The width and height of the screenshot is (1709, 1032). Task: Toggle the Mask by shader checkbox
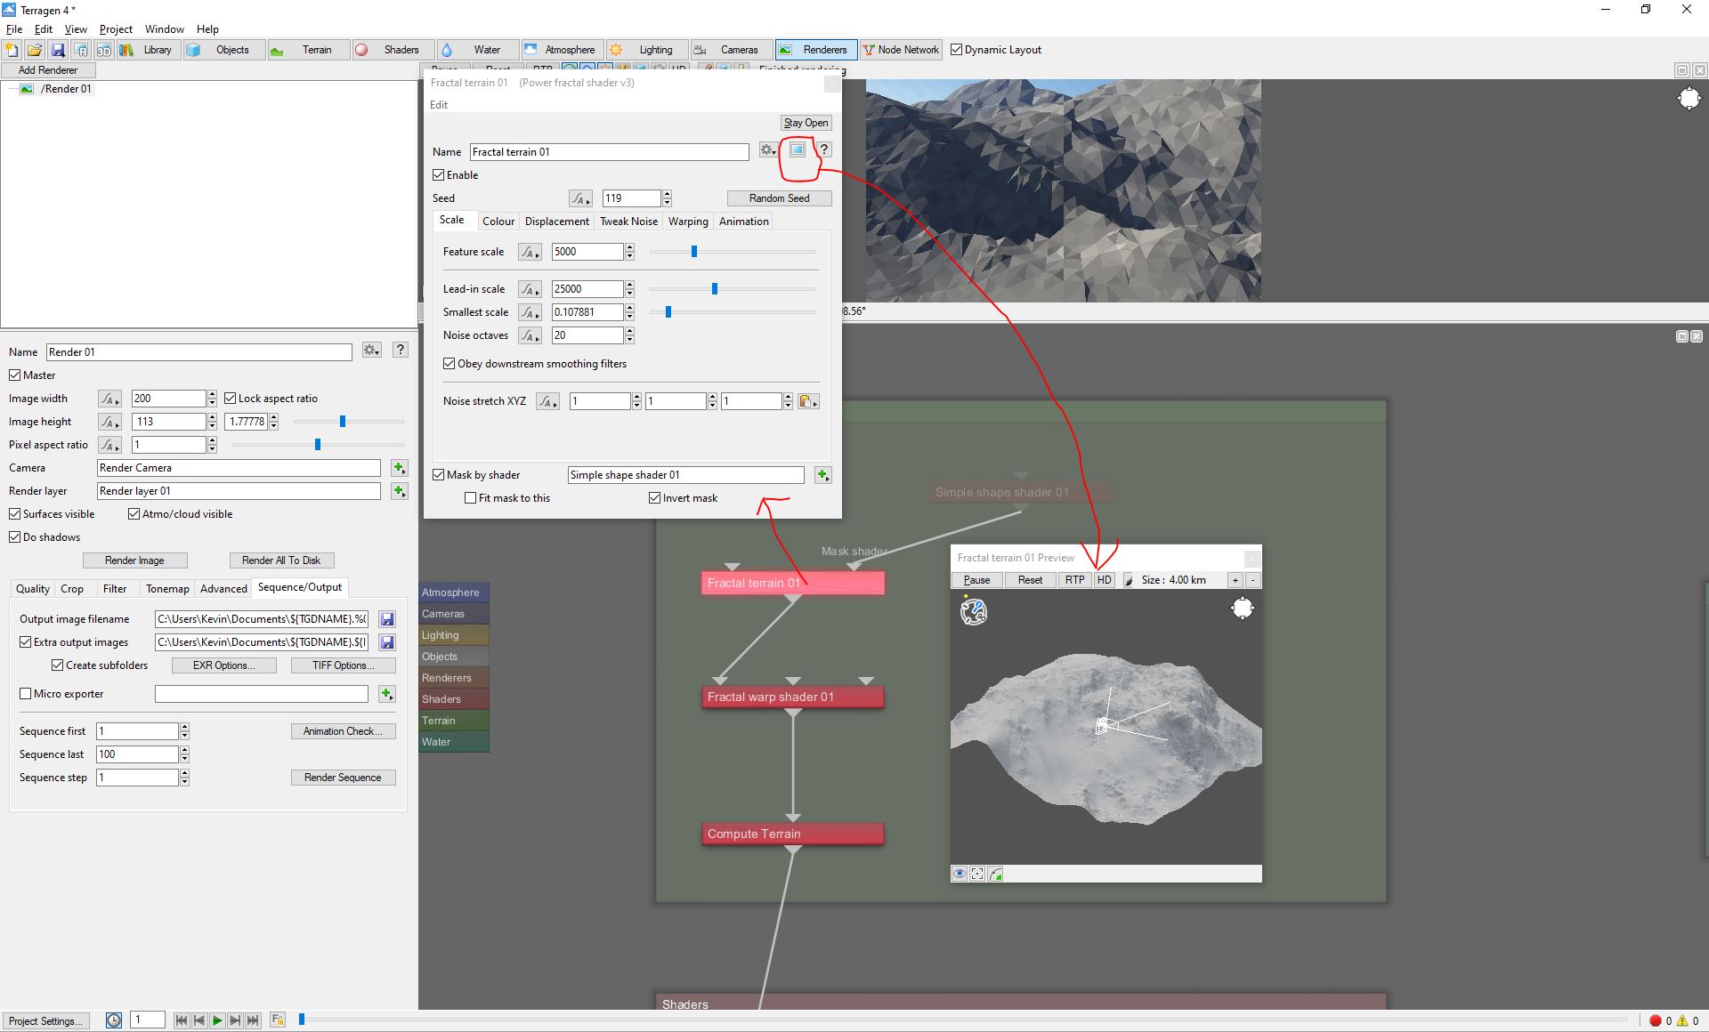pos(439,475)
